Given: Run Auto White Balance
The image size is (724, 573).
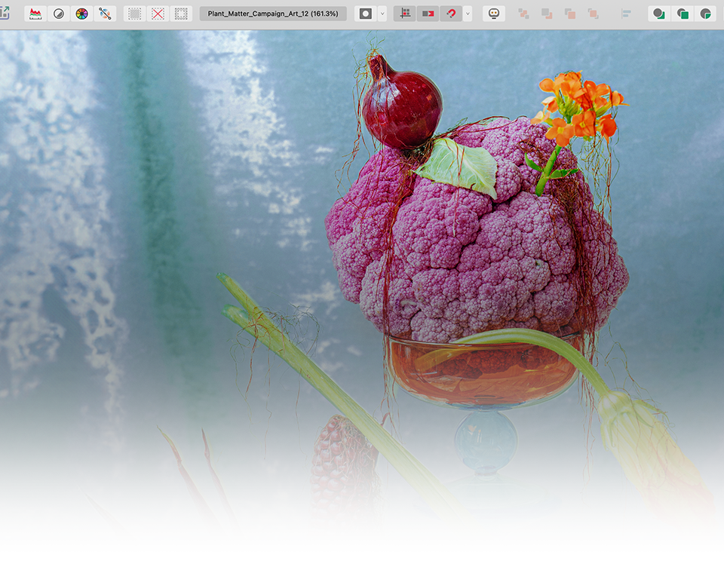Looking at the screenshot, I should tap(106, 14).
